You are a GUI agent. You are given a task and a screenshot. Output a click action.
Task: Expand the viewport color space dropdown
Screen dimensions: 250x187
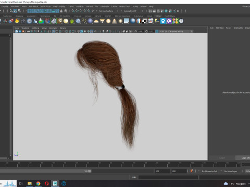(x=192, y=31)
